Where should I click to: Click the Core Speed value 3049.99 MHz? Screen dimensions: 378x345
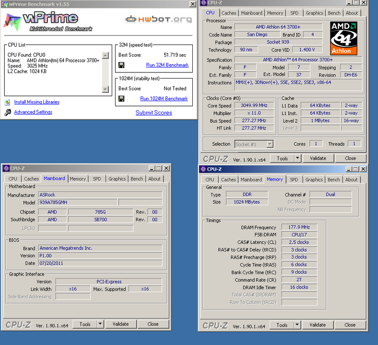254,105
